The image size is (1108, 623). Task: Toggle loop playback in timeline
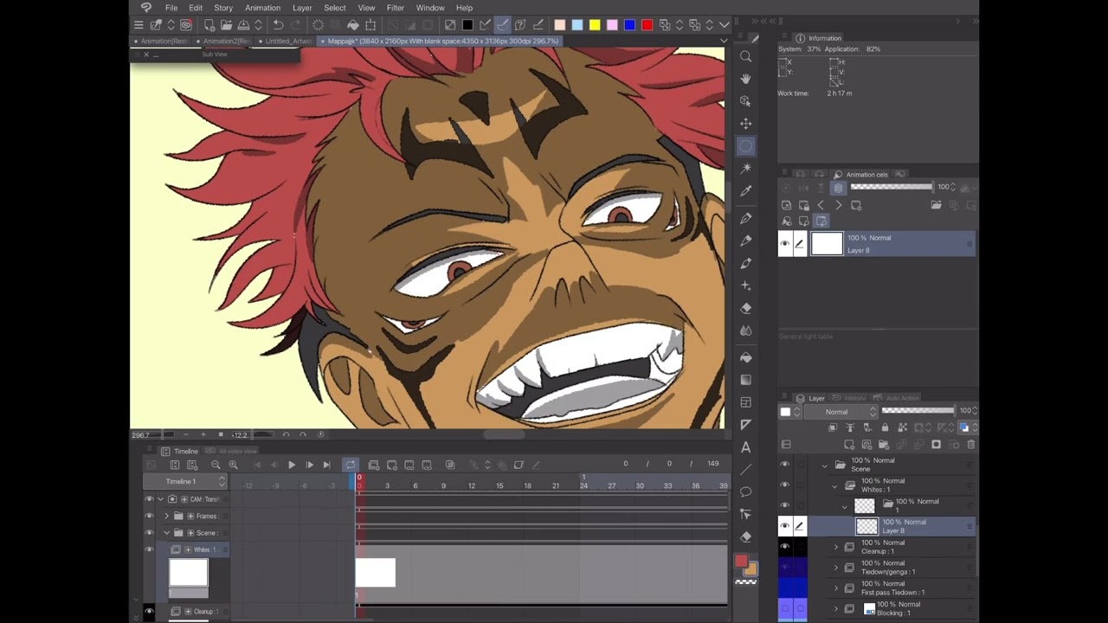350,465
